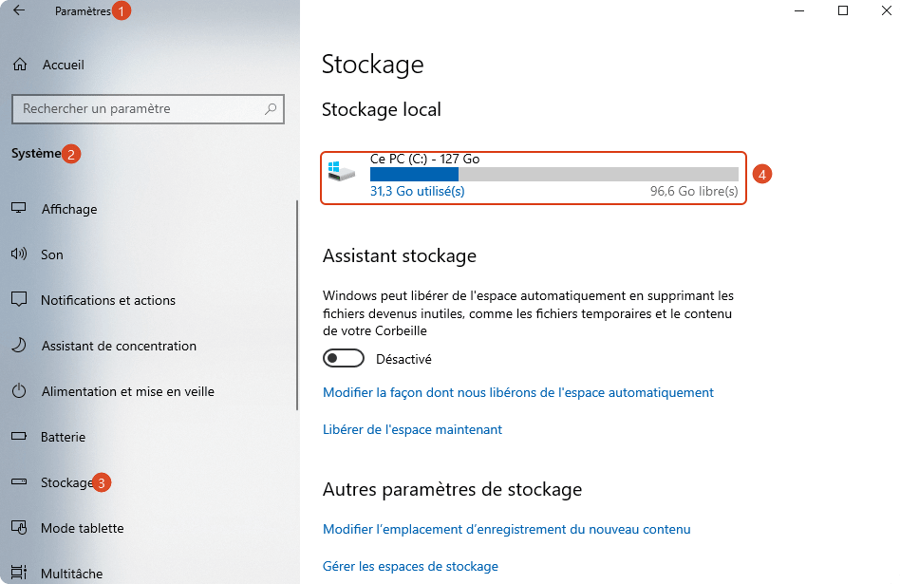Maximize the Paramètres window
The width and height of the screenshot is (900, 584).
(x=843, y=10)
